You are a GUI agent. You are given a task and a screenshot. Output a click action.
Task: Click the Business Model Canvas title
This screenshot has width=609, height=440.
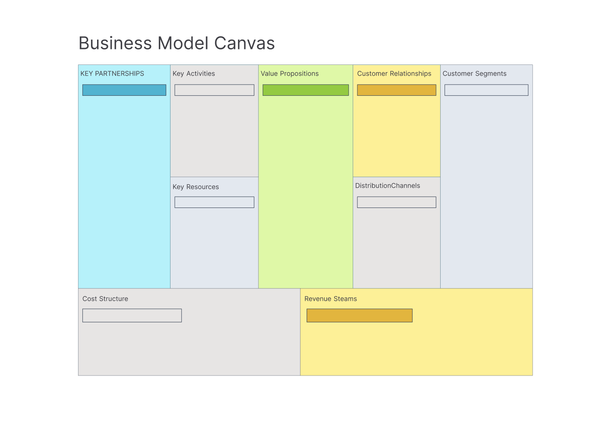point(177,43)
